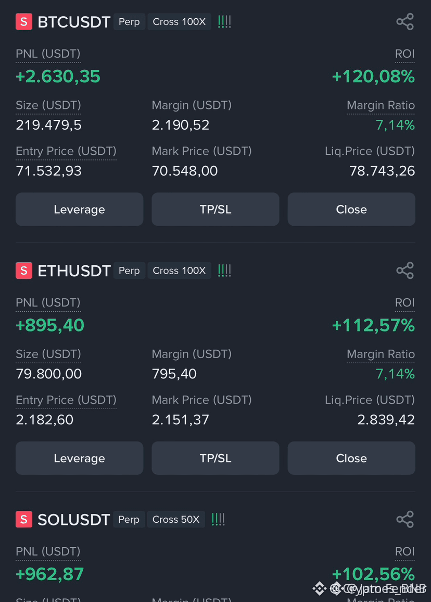Tap the green ADL indicator bars for BTCUSDT
431x602 pixels.
pos(224,22)
